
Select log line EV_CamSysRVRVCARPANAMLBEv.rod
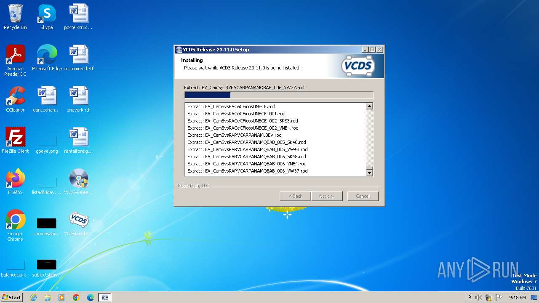[235, 135]
